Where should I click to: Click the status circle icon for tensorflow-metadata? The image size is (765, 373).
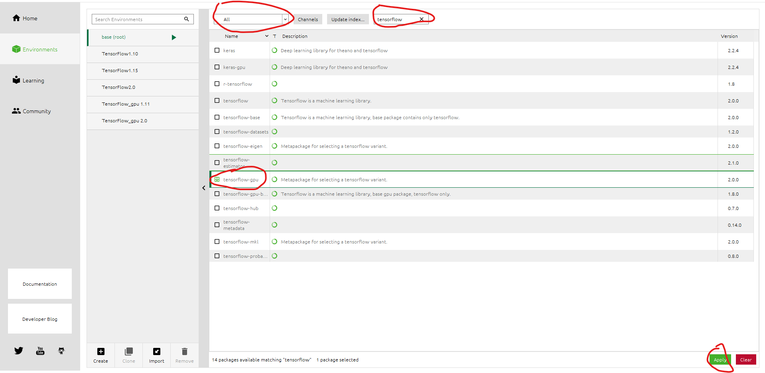click(x=274, y=225)
